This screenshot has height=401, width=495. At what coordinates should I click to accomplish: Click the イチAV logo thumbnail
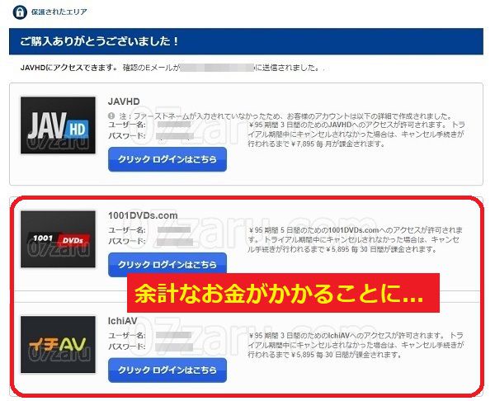click(58, 345)
